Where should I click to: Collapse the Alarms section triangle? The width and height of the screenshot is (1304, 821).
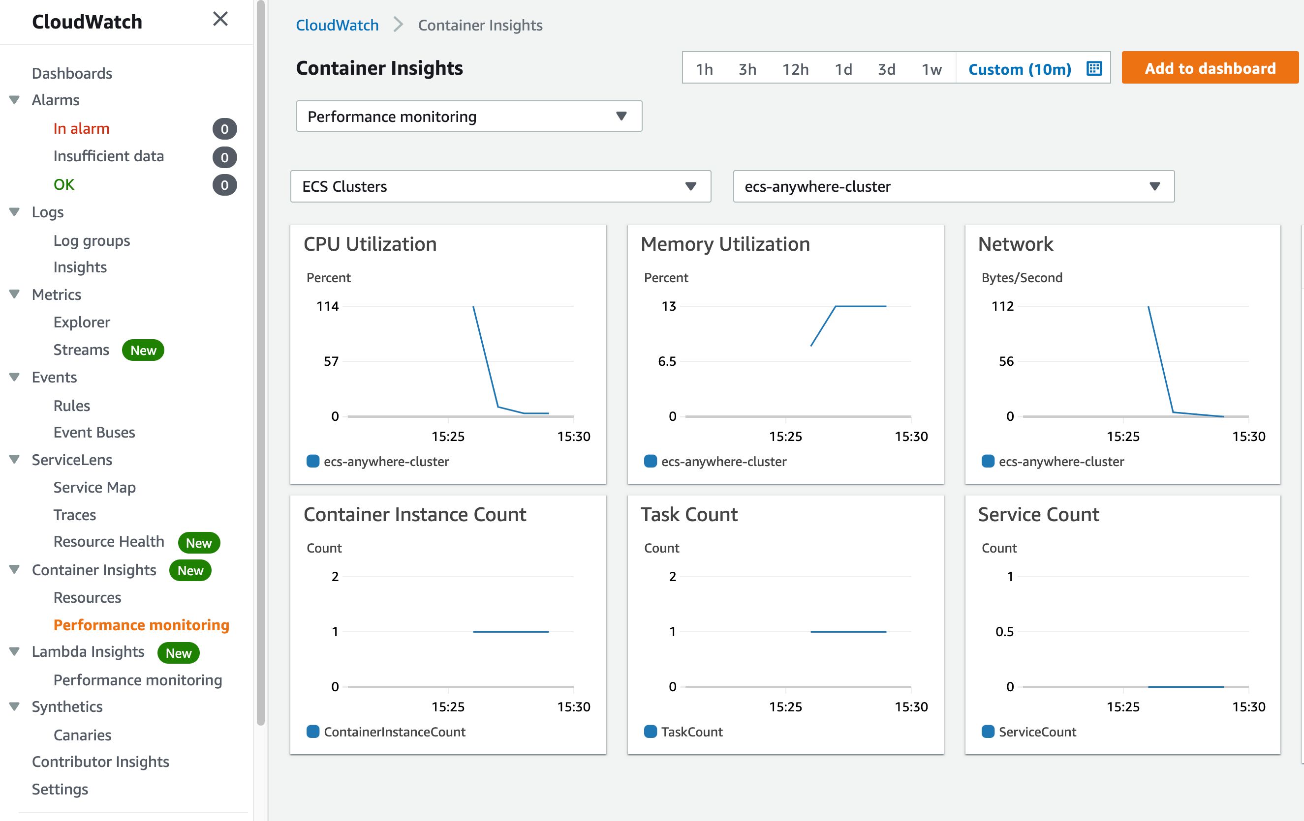click(15, 100)
